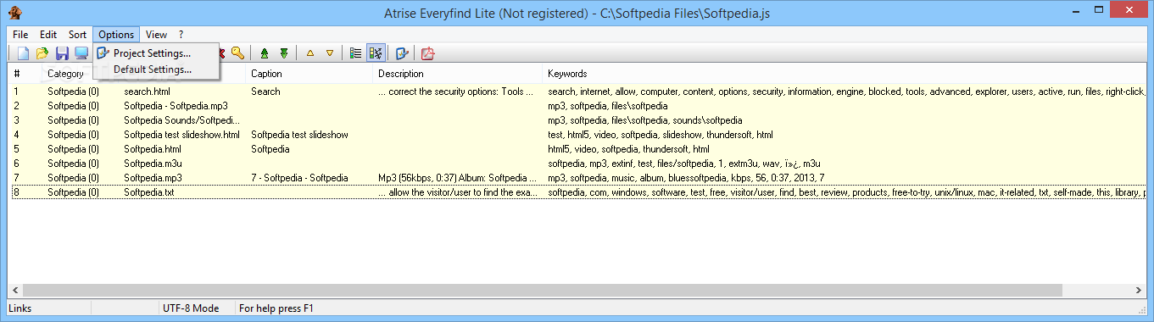Select the Softpedia.m3u row
The width and height of the screenshot is (1154, 322).
click(577, 164)
